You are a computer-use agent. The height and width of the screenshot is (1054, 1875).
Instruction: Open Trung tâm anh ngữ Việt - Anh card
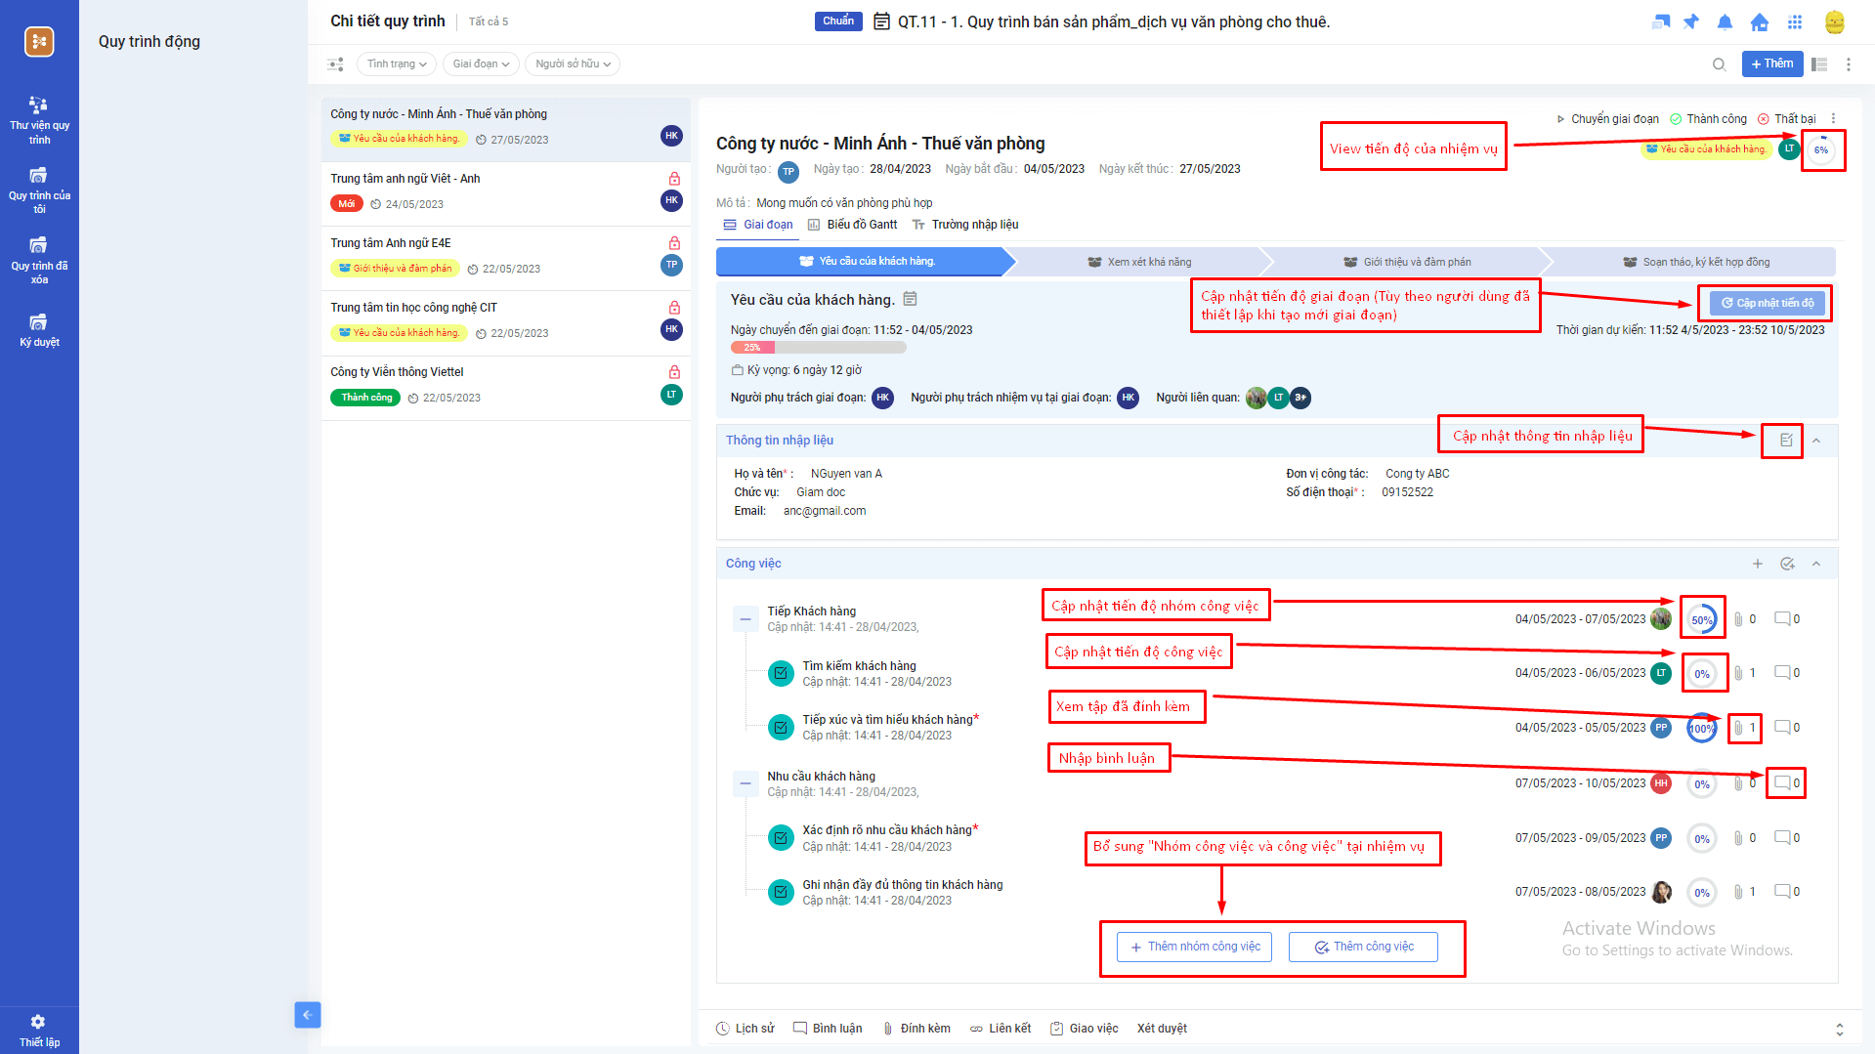tap(505, 193)
